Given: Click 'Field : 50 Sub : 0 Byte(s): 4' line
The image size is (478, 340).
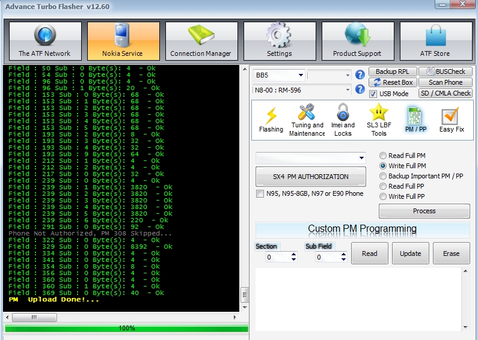Looking at the screenshot, I should click(x=82, y=68).
